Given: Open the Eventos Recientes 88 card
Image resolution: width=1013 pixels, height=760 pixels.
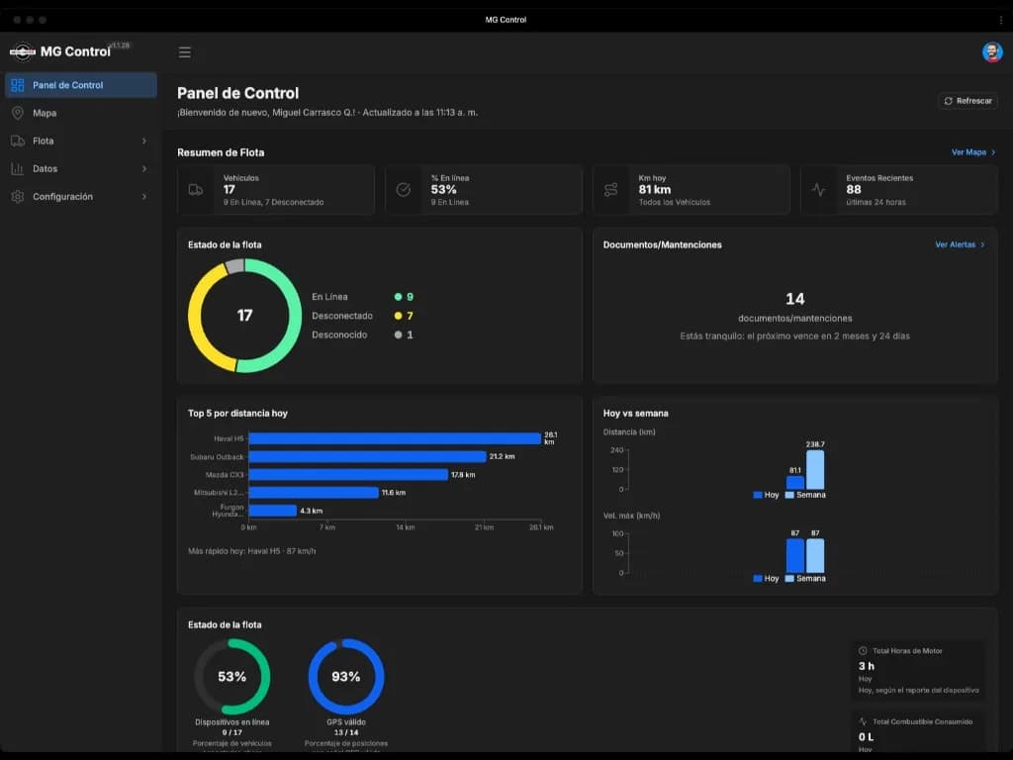Looking at the screenshot, I should point(899,190).
